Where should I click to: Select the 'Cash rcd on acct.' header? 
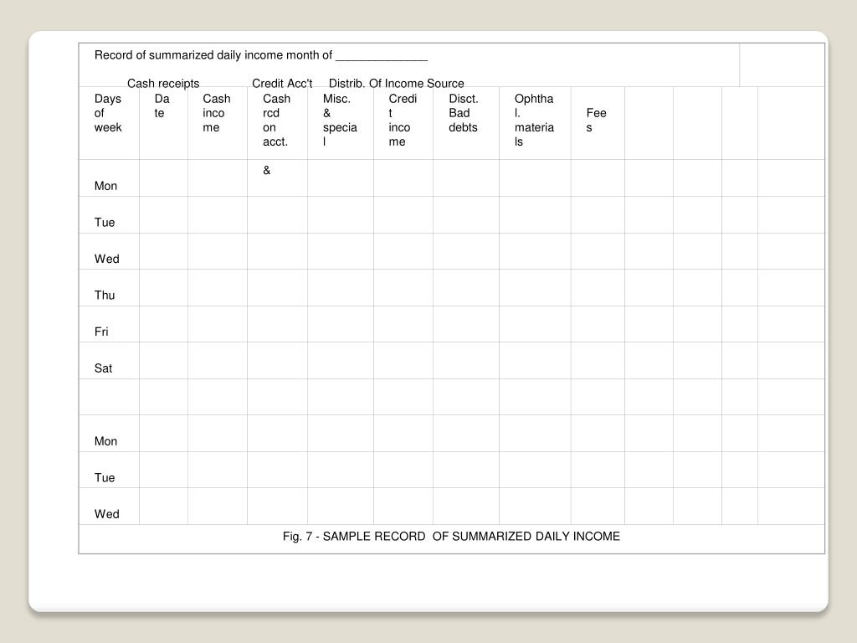click(x=276, y=121)
